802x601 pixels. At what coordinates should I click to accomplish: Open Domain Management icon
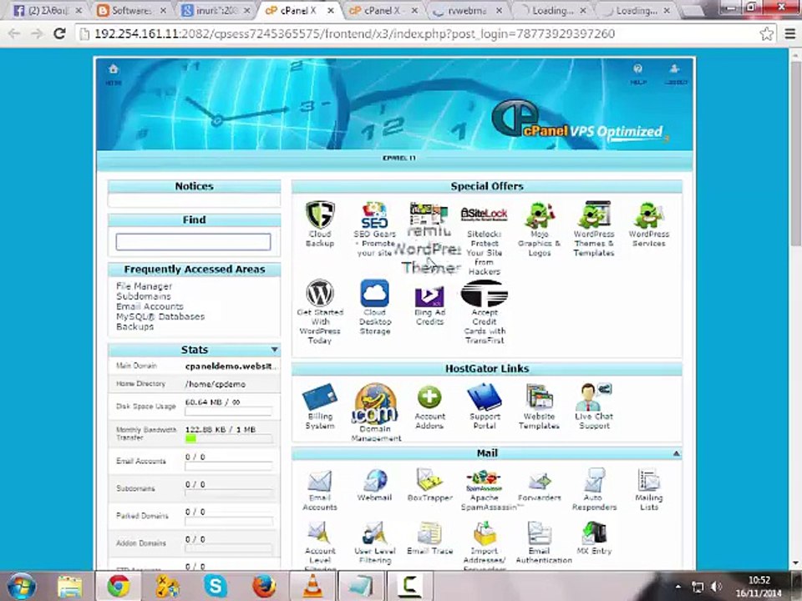(x=375, y=404)
